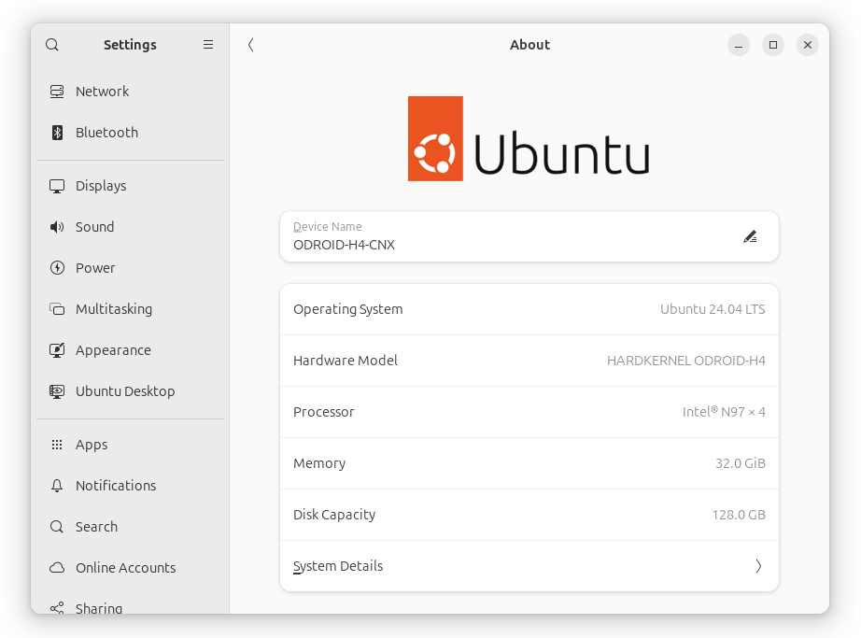Select Apps in the sidebar
This screenshot has height=638, width=861.
coord(130,445)
